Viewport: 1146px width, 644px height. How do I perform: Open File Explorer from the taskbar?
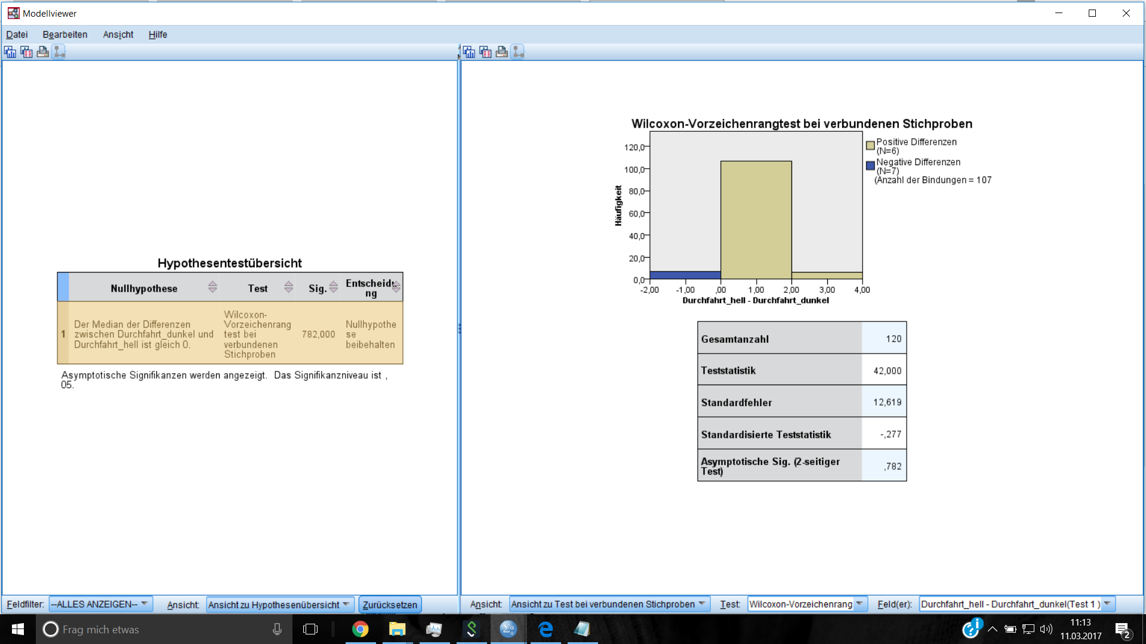point(398,629)
